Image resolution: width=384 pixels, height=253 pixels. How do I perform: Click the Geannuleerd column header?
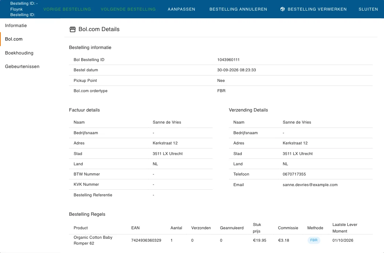click(231, 228)
